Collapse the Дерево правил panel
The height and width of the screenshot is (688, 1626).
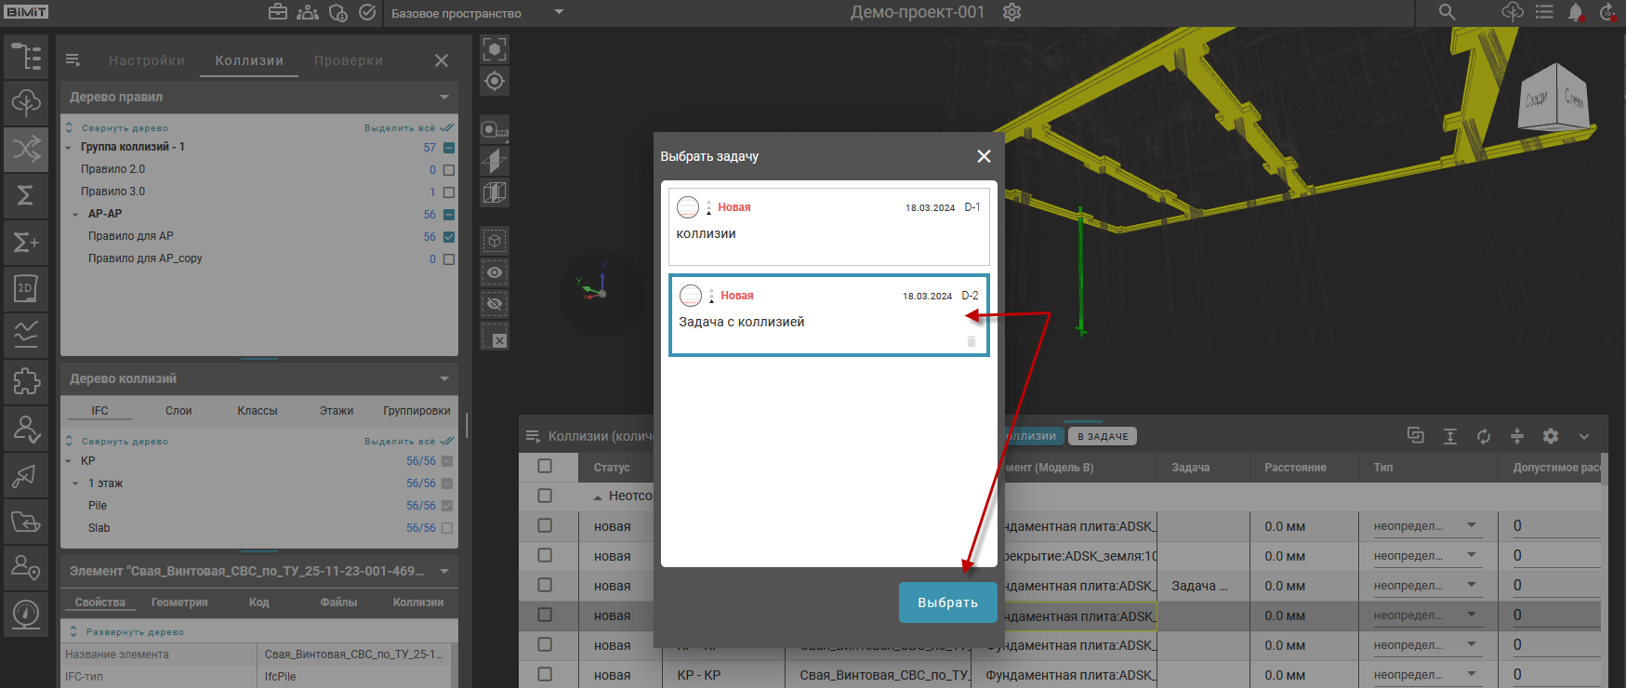pyautogui.click(x=444, y=98)
